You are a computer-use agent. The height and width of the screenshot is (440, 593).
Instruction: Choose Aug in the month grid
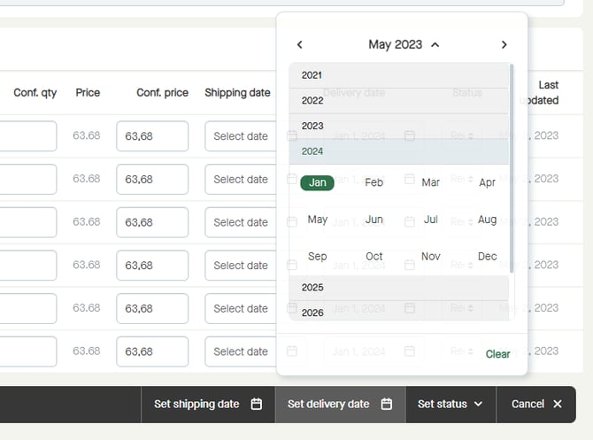487,220
